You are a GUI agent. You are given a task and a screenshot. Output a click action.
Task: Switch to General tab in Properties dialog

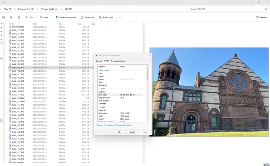click(99, 61)
